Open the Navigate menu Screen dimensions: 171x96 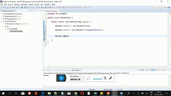point(24,5)
